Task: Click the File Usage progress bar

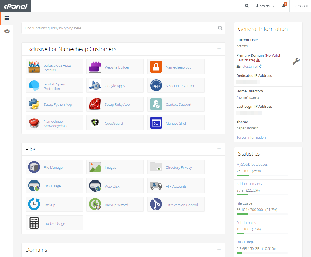Action: click(x=262, y=214)
